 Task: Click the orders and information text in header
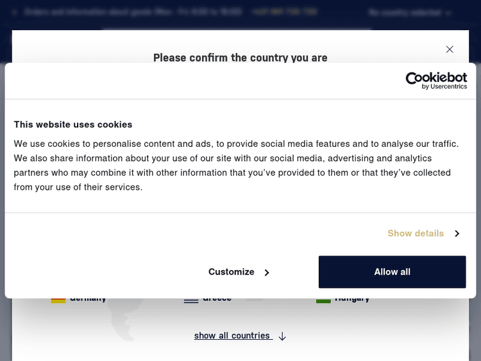point(133,12)
